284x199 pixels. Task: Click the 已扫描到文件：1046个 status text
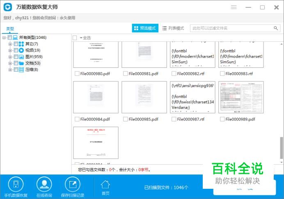[x=166, y=188]
